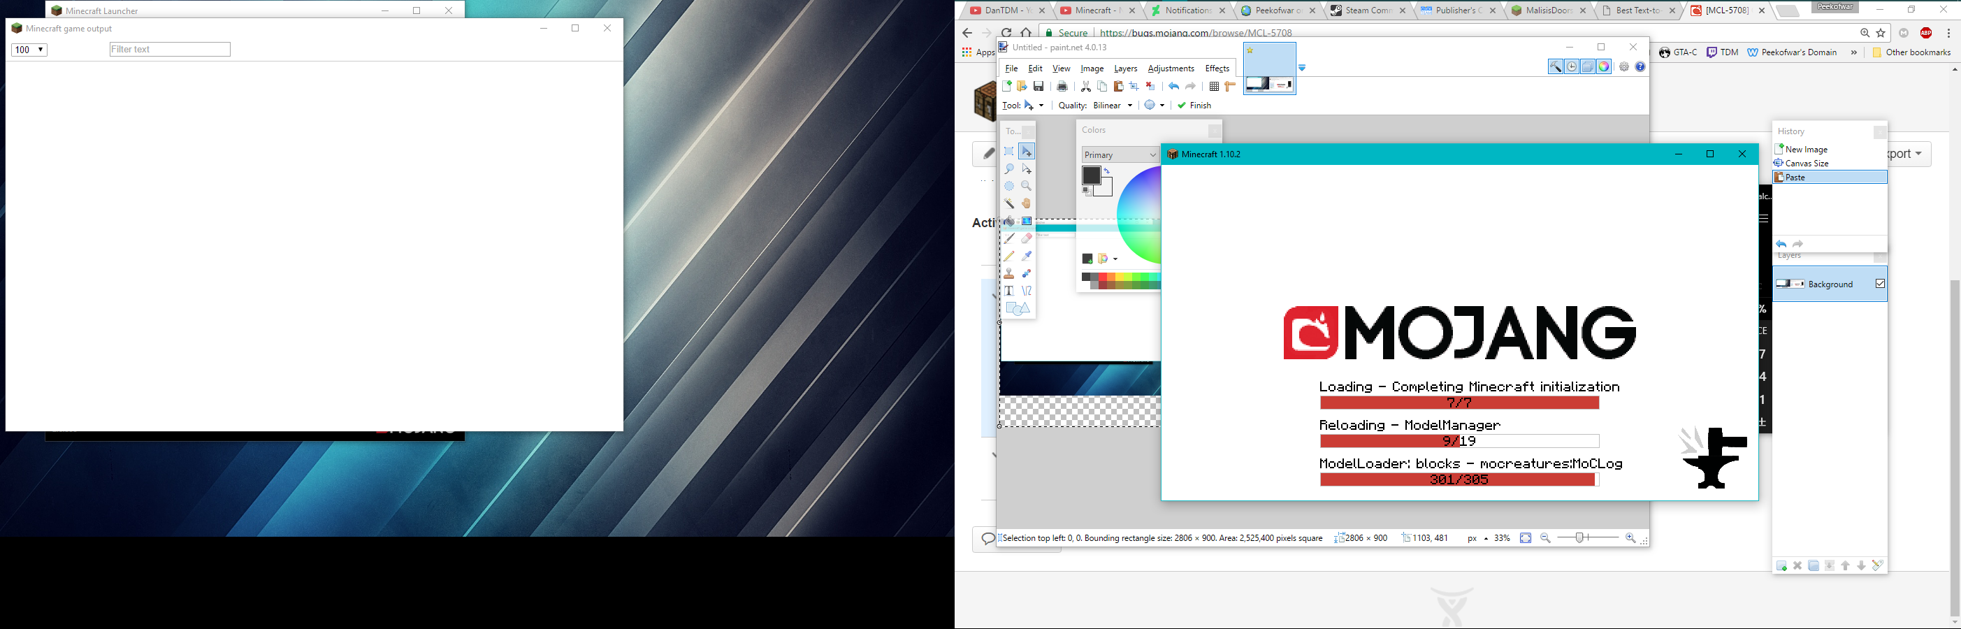Viewport: 1961px width, 629px height.
Task: Click the paint.net zoom slider
Action: pyautogui.click(x=1579, y=537)
